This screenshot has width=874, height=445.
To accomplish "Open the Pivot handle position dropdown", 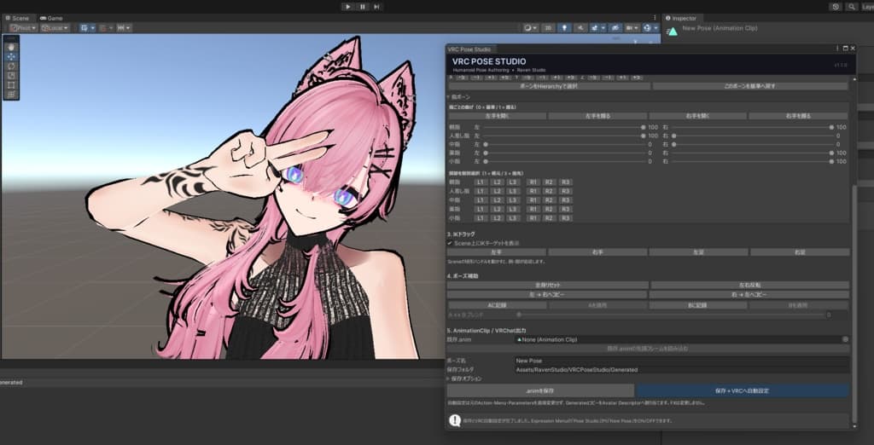I will tap(23, 28).
